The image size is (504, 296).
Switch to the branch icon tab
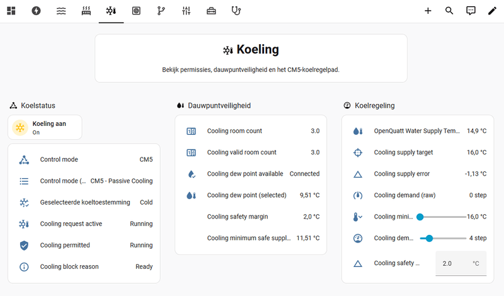(161, 11)
